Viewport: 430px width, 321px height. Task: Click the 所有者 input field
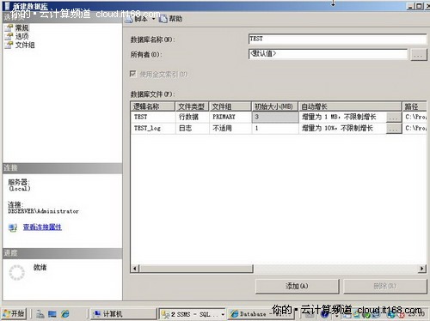point(328,54)
